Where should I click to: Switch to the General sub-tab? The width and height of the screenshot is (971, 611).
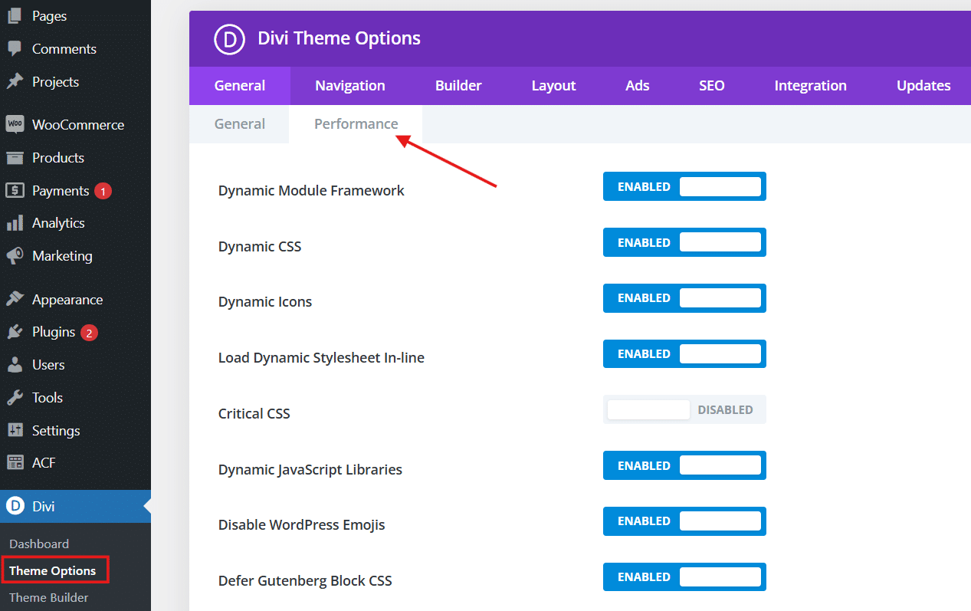pos(238,123)
